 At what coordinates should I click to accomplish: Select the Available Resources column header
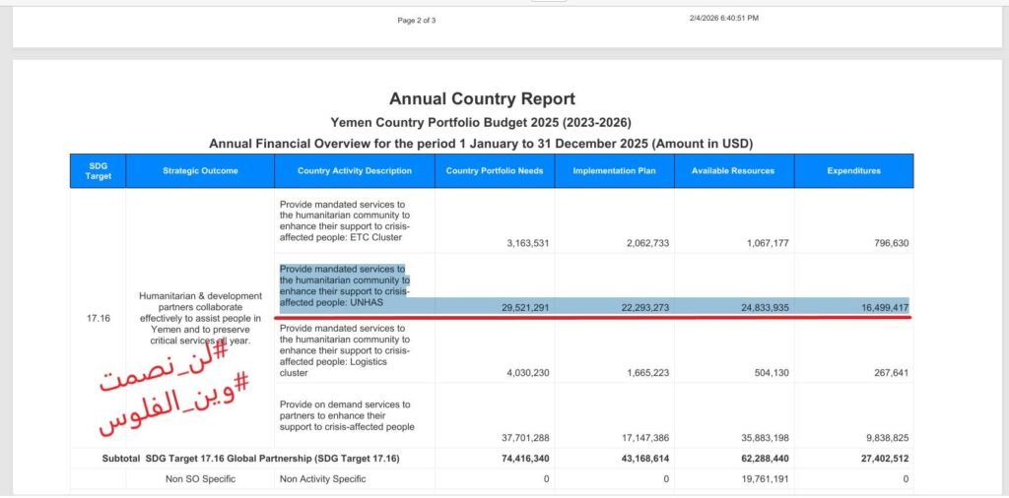(x=734, y=171)
